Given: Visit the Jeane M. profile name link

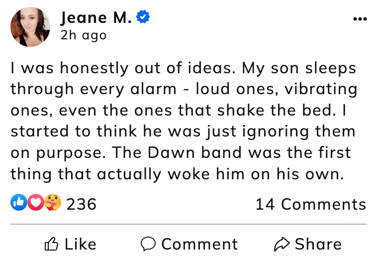Looking at the screenshot, I should tap(96, 18).
